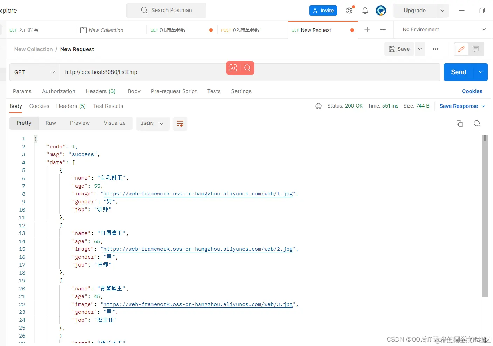Click the Invite button
Image resolution: width=493 pixels, height=346 pixels.
323,11
